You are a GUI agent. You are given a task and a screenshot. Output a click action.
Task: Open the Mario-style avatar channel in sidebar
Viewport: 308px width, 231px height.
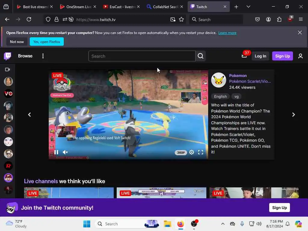8,178
